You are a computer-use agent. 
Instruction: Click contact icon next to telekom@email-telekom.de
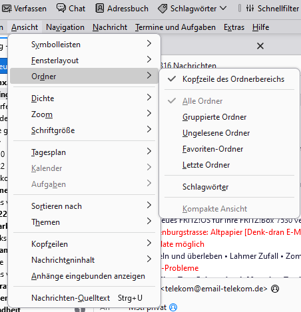point(275,289)
